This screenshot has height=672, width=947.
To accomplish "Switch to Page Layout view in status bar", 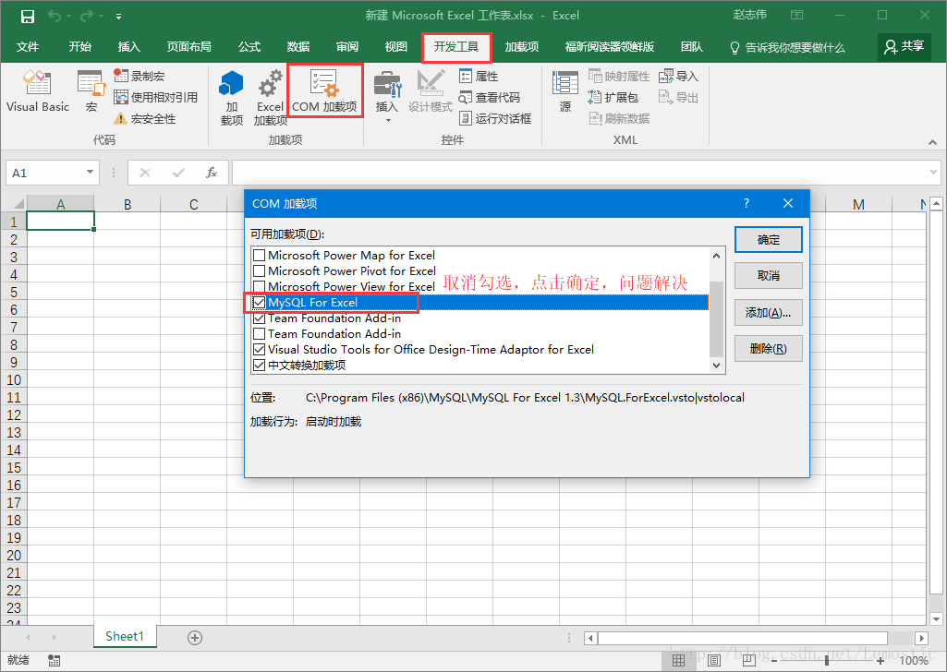I will point(714,661).
